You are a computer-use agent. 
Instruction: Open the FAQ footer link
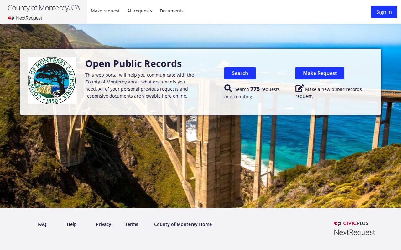pos(42,224)
